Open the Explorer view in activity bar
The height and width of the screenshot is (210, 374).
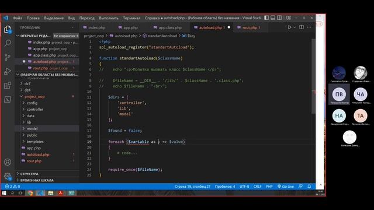[8, 30]
